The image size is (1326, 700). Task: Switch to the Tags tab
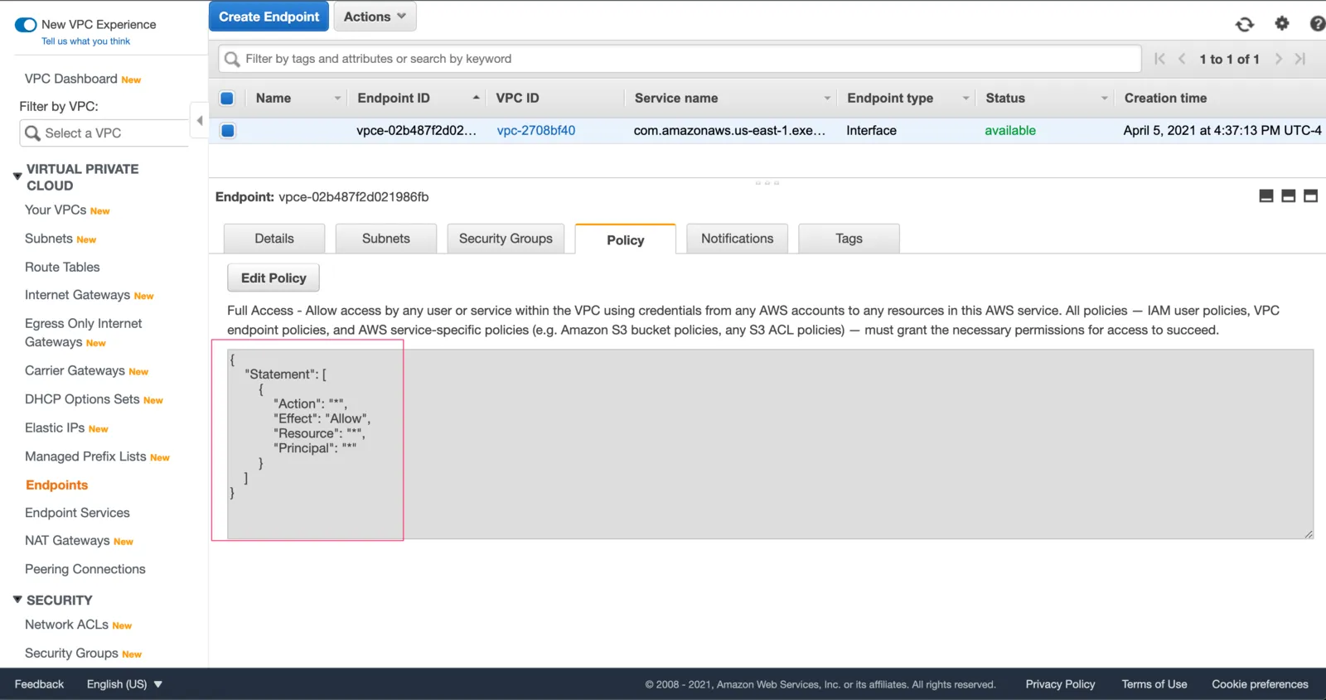pos(849,239)
